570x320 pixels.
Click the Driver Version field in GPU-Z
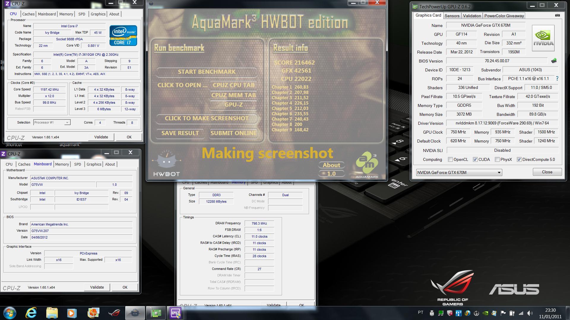[502, 123]
